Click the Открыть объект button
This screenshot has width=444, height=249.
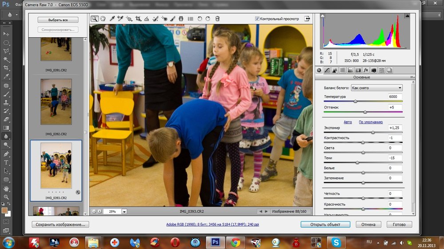click(325, 225)
